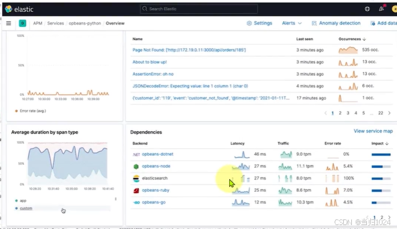Click the search magnifier icon
This screenshot has height=229, width=397.
(x=145, y=9)
